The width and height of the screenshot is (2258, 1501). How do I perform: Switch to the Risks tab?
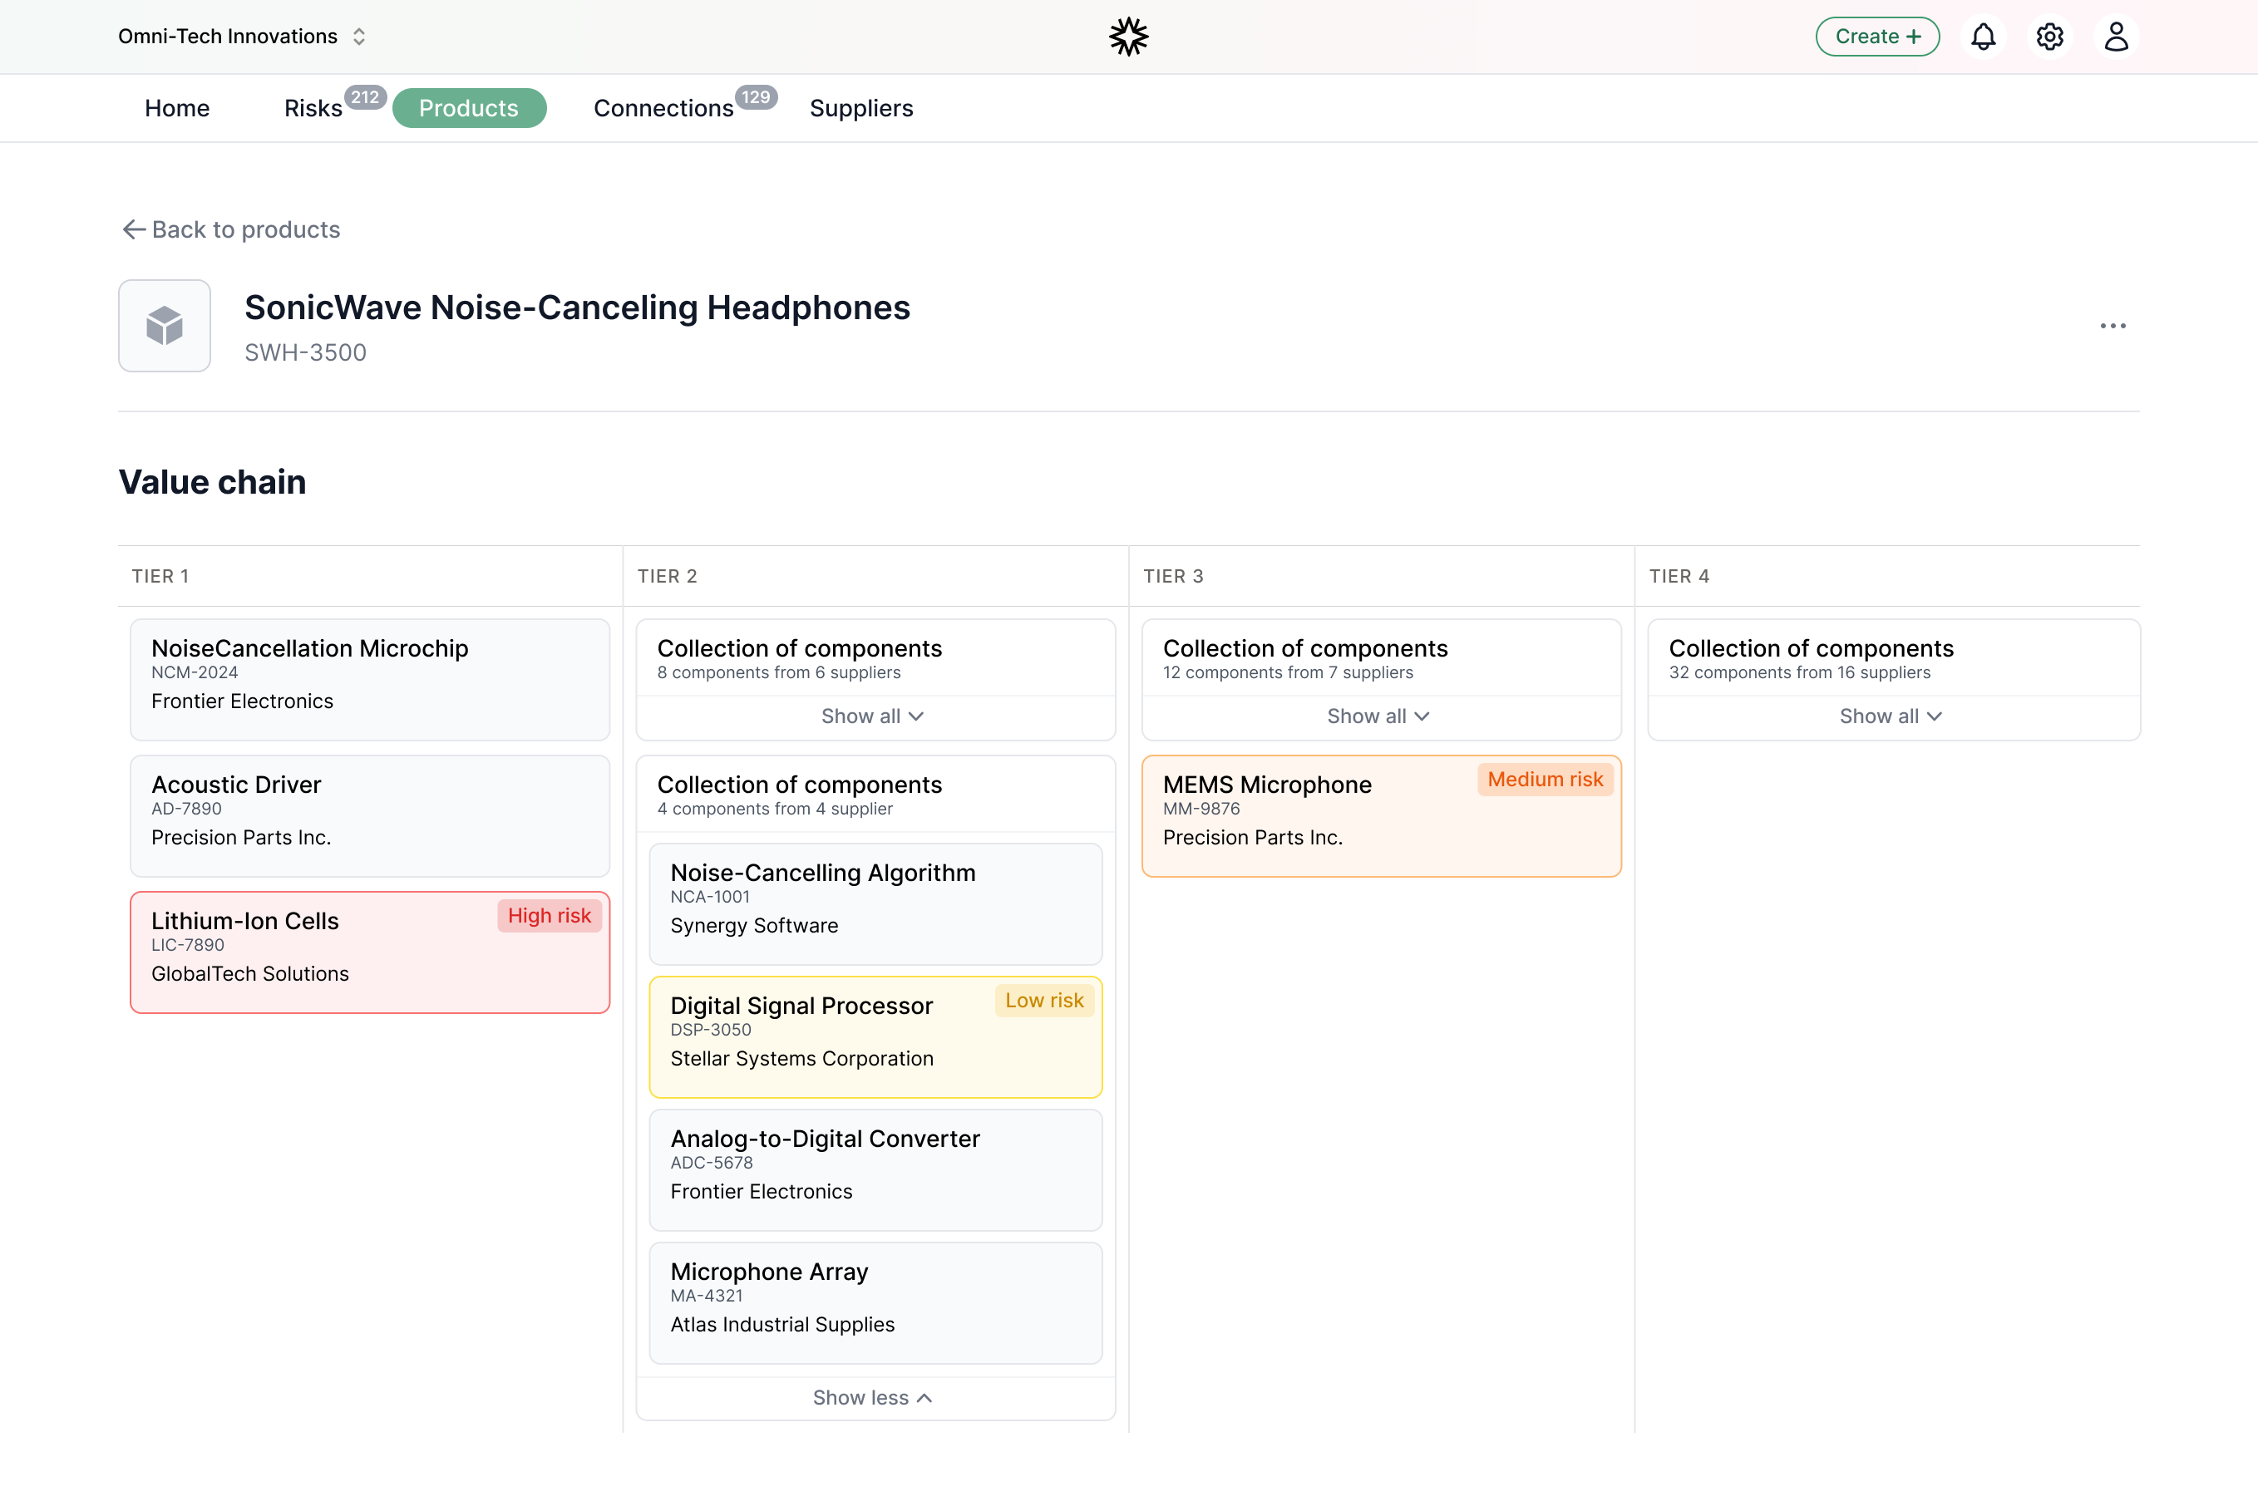pyautogui.click(x=313, y=108)
